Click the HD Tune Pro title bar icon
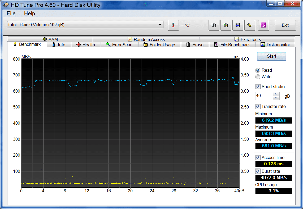This screenshot has width=303, height=209. click(x=6, y=5)
